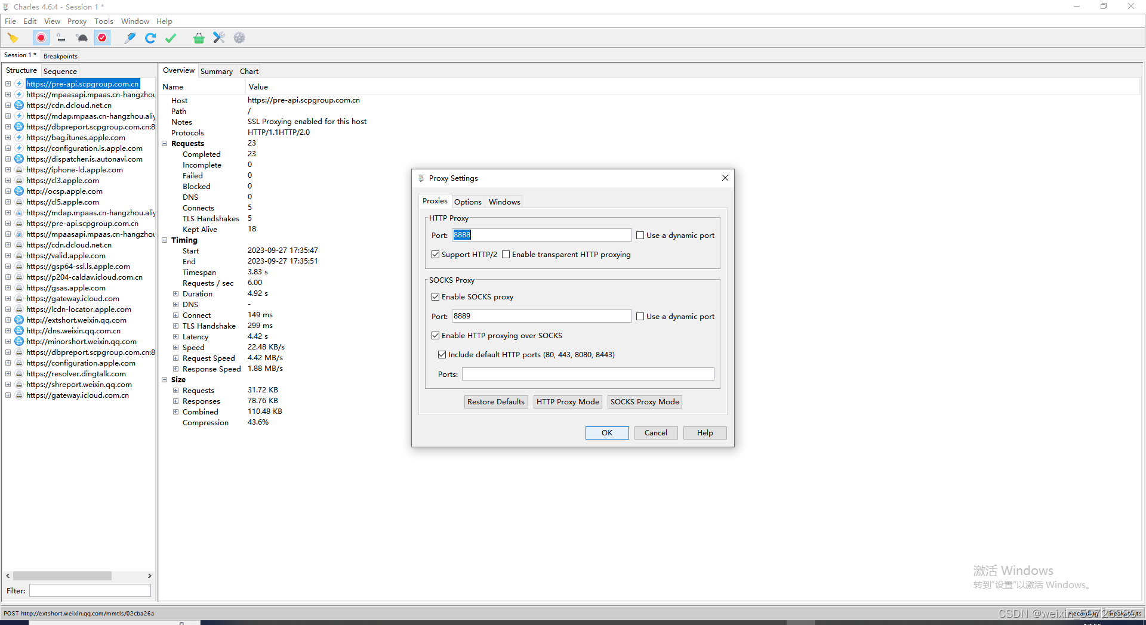Click globe icon next to extshort.weixin.qq.com
Image resolution: width=1146 pixels, height=625 pixels.
(19, 320)
